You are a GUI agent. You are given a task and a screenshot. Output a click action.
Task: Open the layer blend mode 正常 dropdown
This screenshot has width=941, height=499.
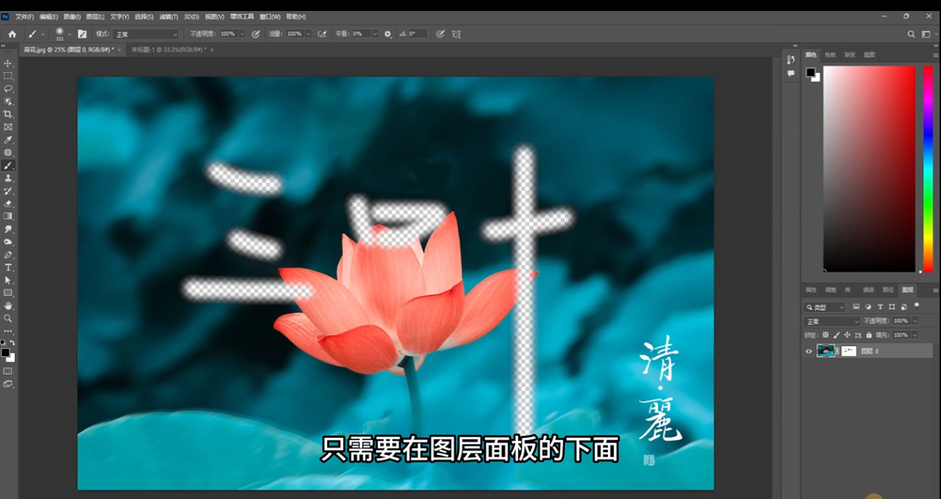pos(831,321)
